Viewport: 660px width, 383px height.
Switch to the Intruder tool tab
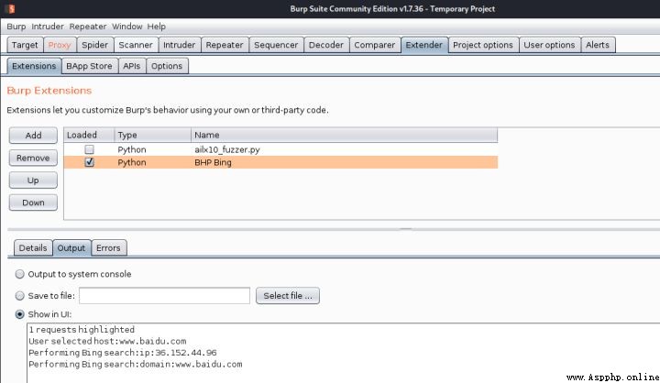tap(180, 45)
